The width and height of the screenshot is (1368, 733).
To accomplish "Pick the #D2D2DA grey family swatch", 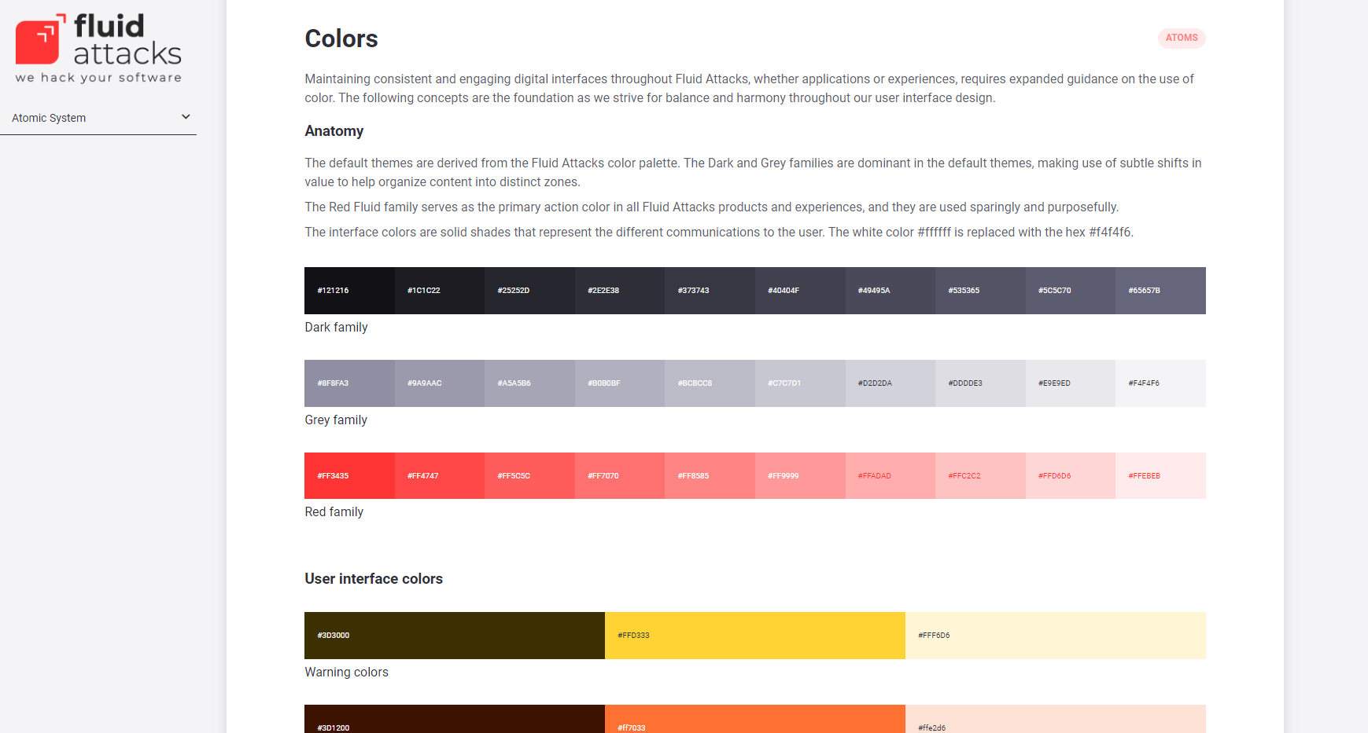I will click(x=890, y=383).
